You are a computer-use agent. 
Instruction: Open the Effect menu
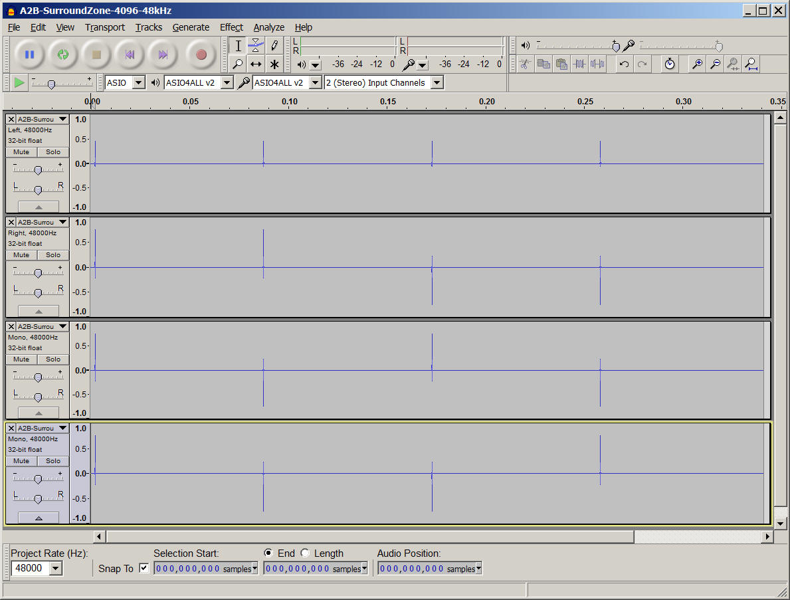click(231, 27)
